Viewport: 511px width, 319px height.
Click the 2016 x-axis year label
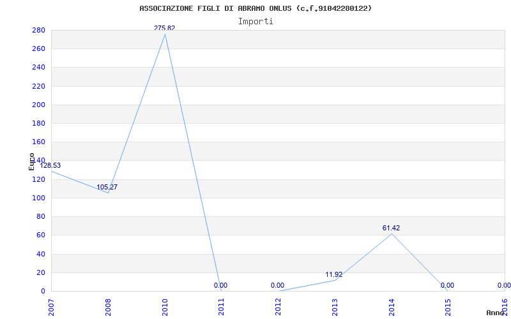pos(505,308)
